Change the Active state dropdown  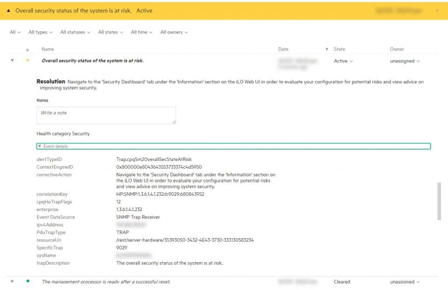343,61
